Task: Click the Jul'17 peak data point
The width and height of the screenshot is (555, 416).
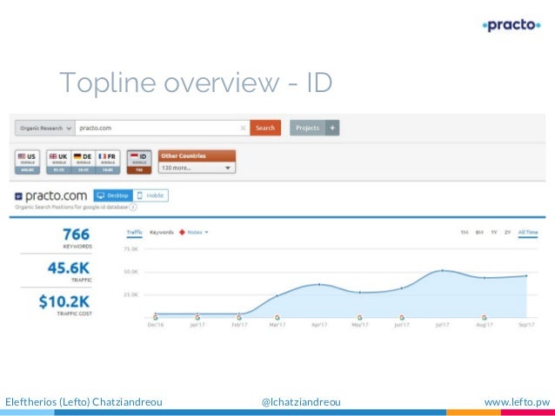Action: coord(443,271)
